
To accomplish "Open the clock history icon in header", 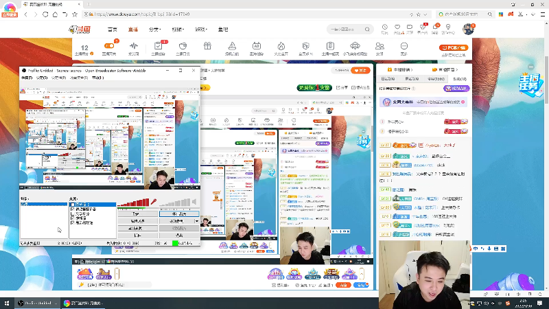I will point(385,27).
